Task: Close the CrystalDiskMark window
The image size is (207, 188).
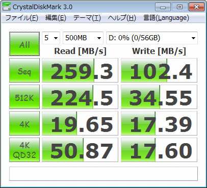Action: pos(196,7)
